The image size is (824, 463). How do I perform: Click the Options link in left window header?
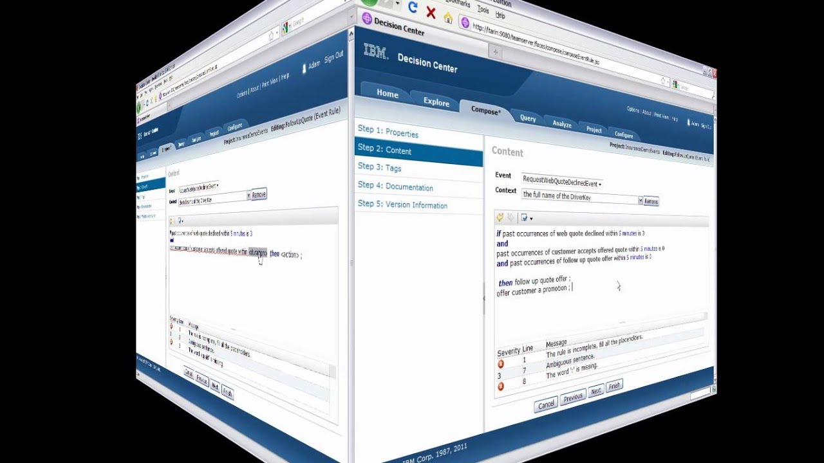(x=242, y=94)
